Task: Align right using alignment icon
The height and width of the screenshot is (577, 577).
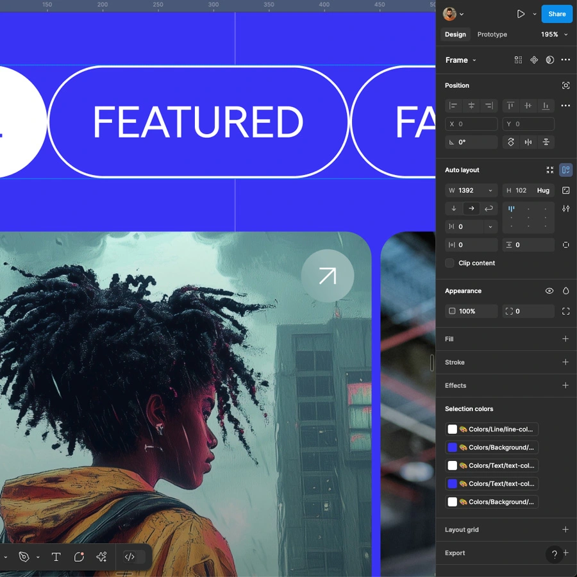Action: [489, 106]
